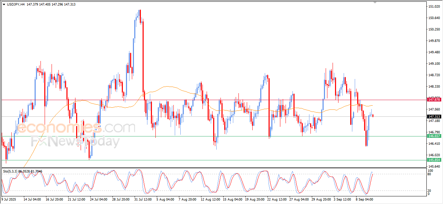The width and height of the screenshot is (443, 204).
Task: Click the 150.640 price axis label
Action: pyautogui.click(x=434, y=18)
